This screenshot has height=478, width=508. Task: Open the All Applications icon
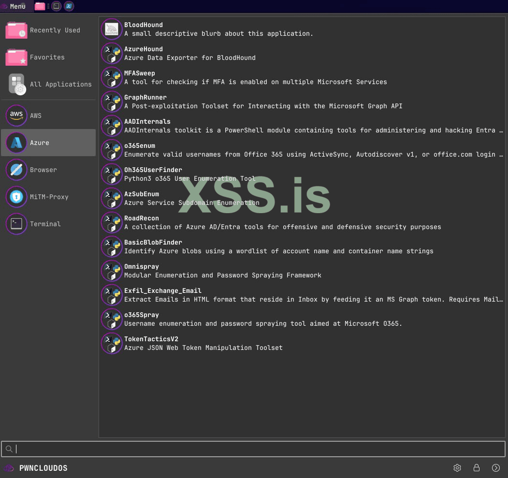17,84
